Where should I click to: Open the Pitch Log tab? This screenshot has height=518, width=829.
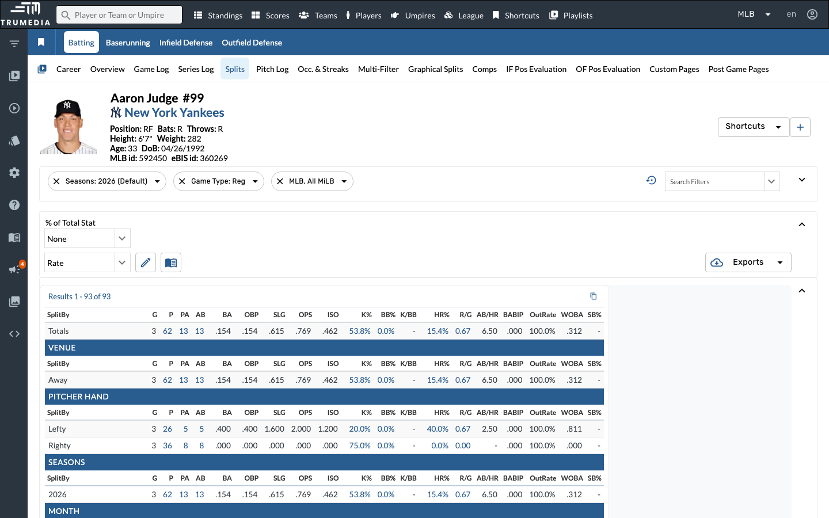point(272,69)
